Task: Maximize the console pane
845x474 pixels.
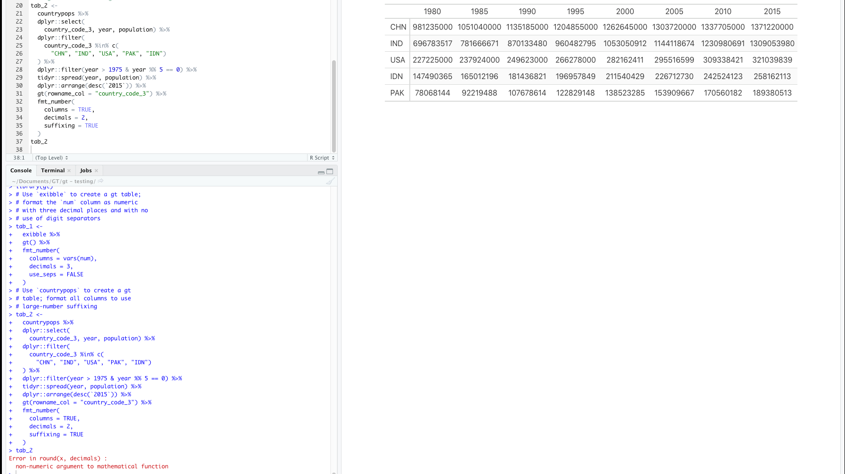Action: 330,171
